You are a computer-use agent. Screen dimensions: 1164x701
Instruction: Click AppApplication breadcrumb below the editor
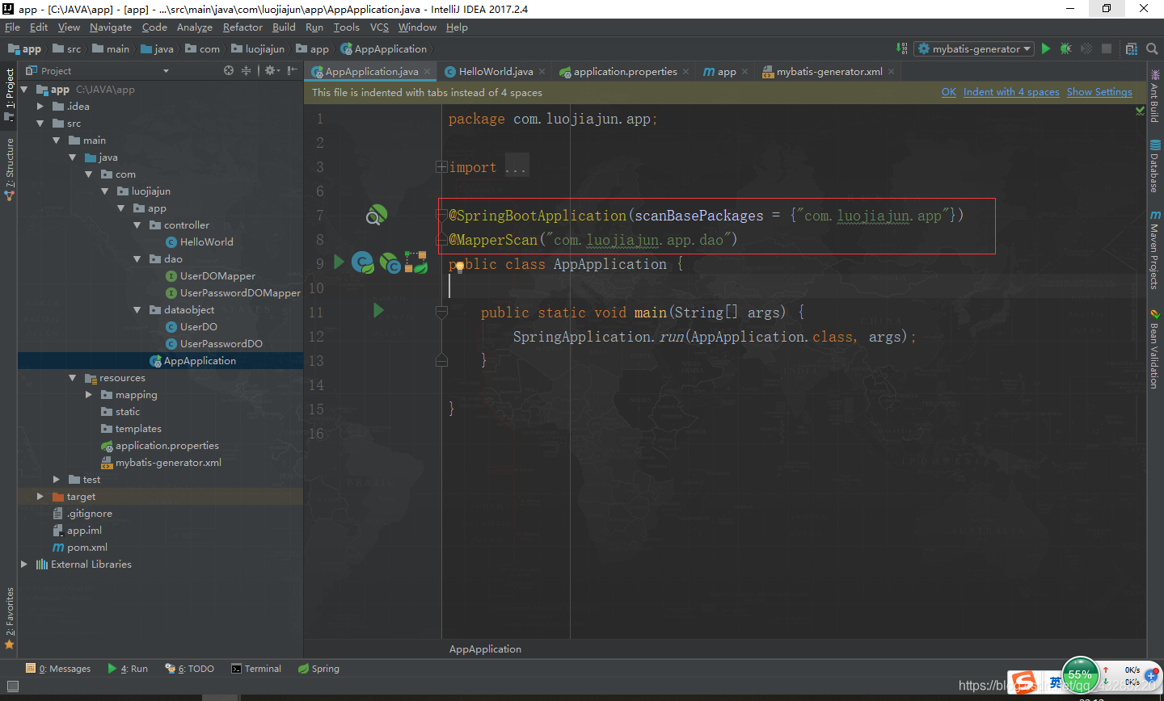pos(485,649)
